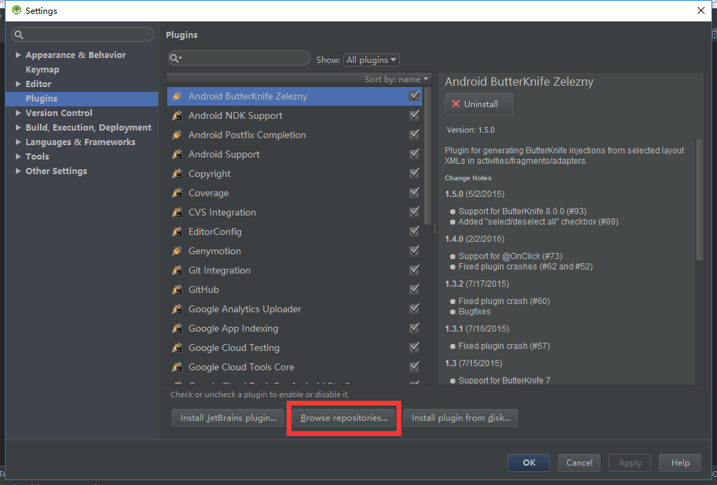Toggle the Coverage plugin checkbox
The image size is (717, 485).
pyautogui.click(x=414, y=193)
